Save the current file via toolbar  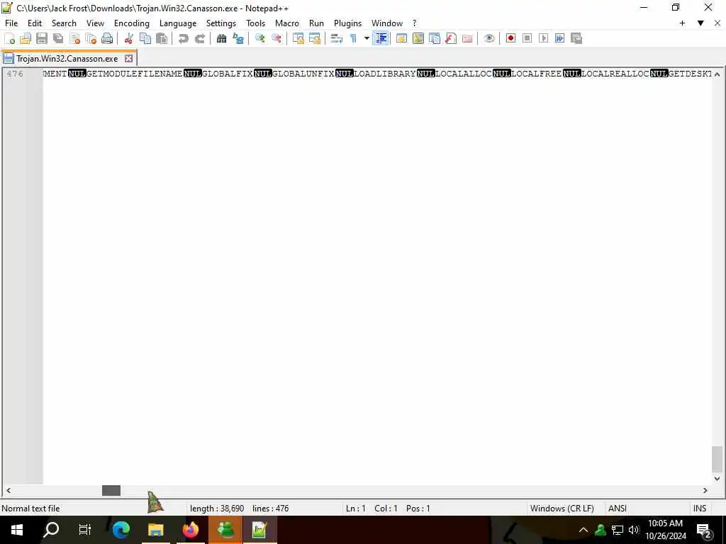(x=42, y=38)
